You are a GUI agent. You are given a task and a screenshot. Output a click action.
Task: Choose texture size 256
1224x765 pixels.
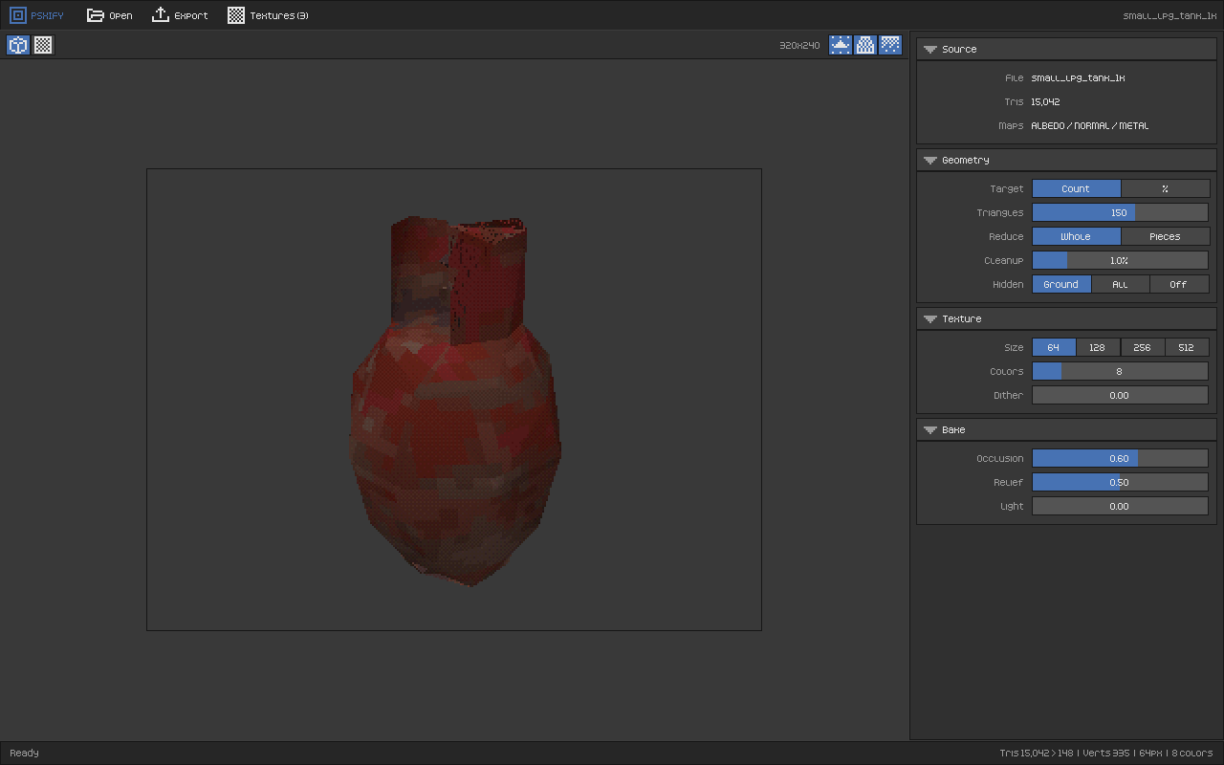point(1143,348)
